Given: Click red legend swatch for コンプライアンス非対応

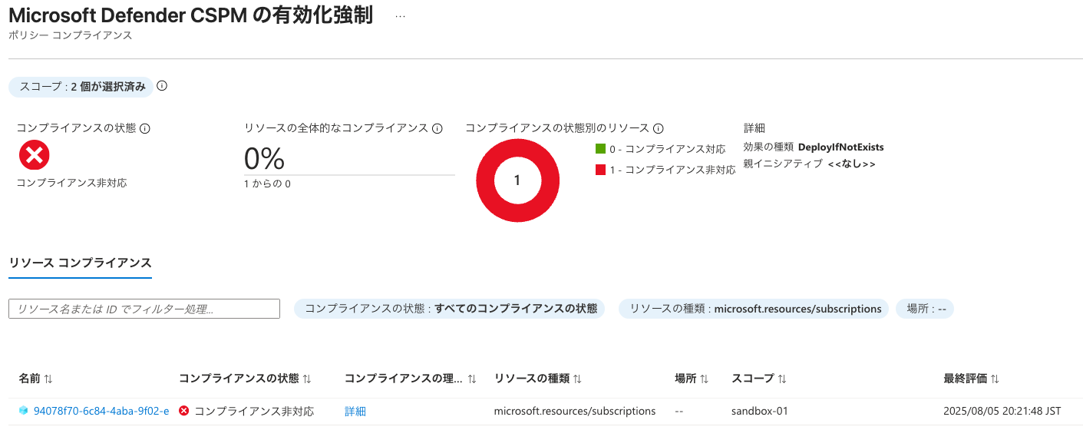Looking at the screenshot, I should (600, 170).
